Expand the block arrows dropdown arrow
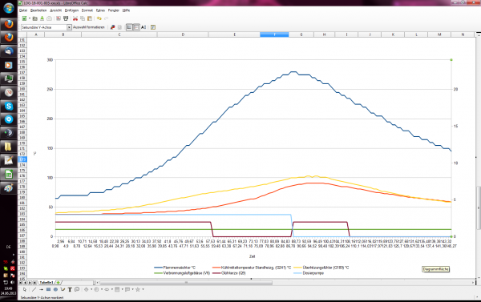Screen dimensions: 481x302 coord(112,289)
